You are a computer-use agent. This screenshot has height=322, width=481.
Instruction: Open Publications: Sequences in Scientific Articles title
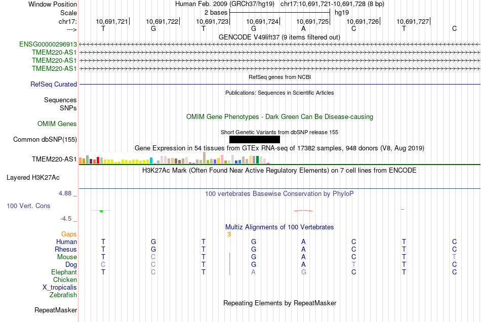point(279,93)
